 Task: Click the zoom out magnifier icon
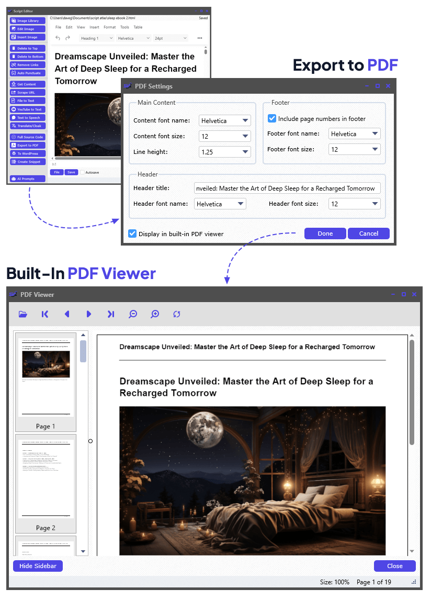(x=133, y=314)
